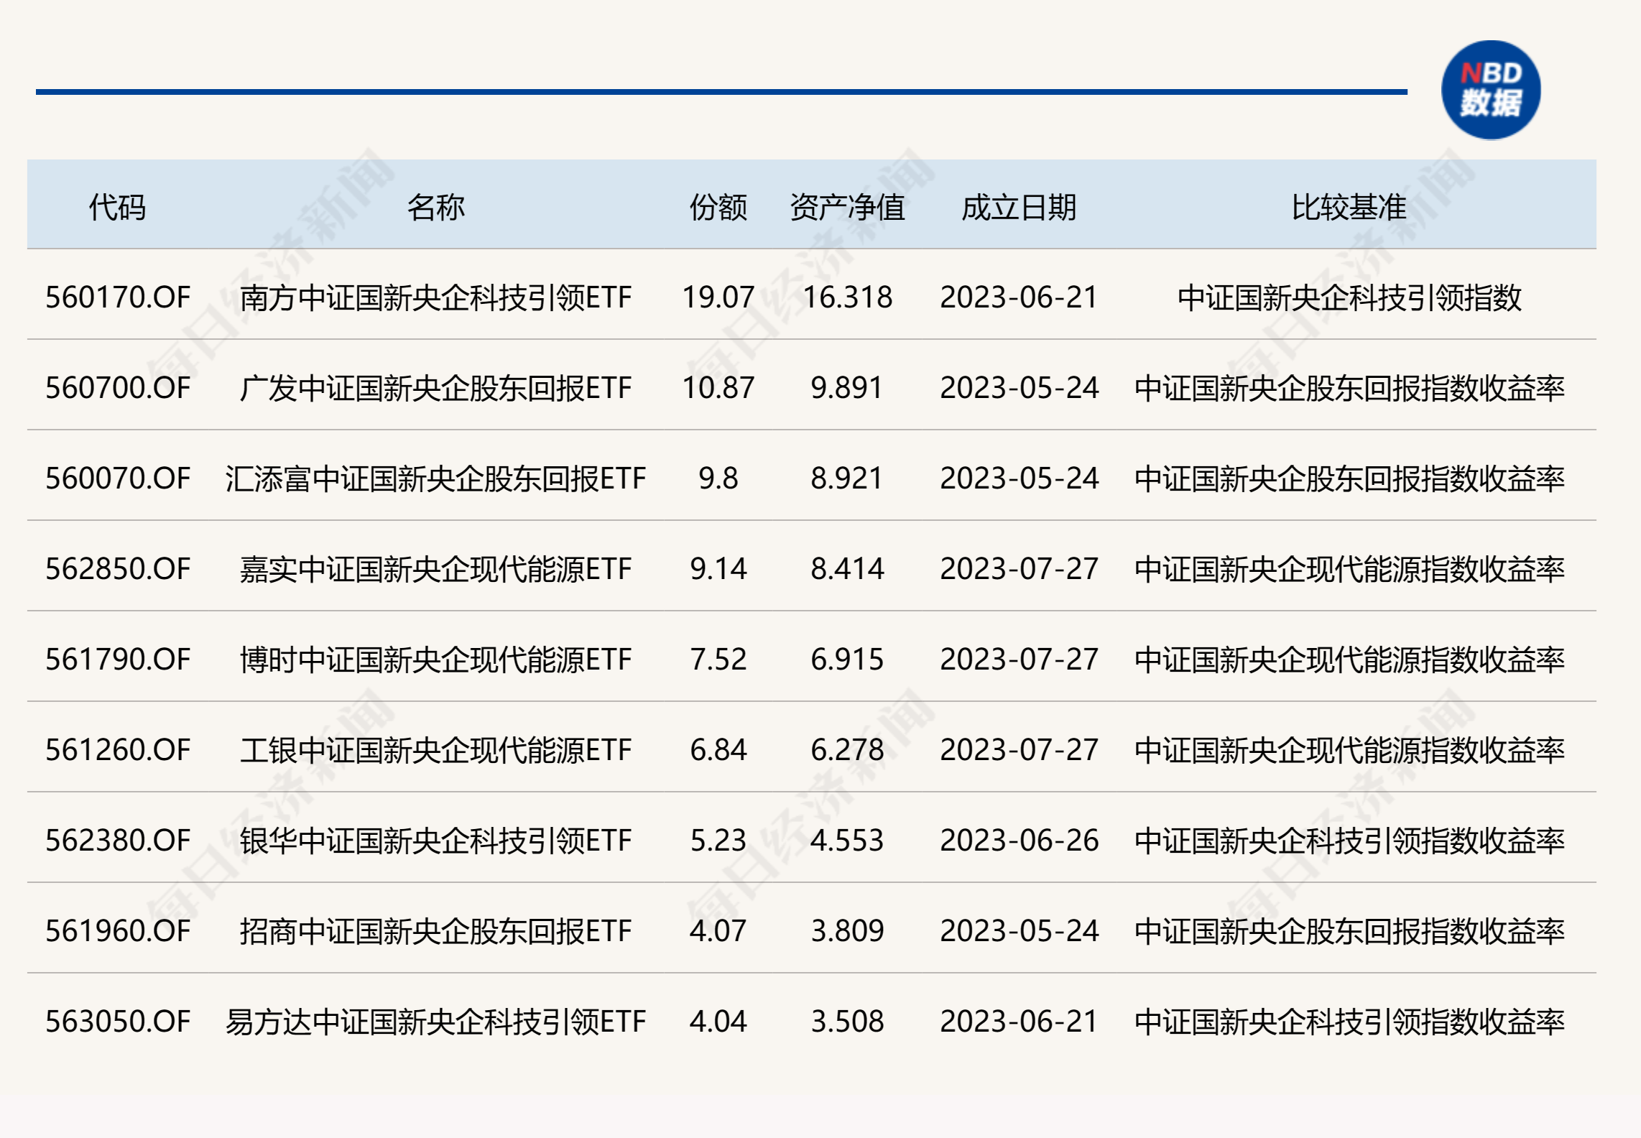Click share value 9.14
Screen dimensions: 1641x1138
[x=718, y=569]
